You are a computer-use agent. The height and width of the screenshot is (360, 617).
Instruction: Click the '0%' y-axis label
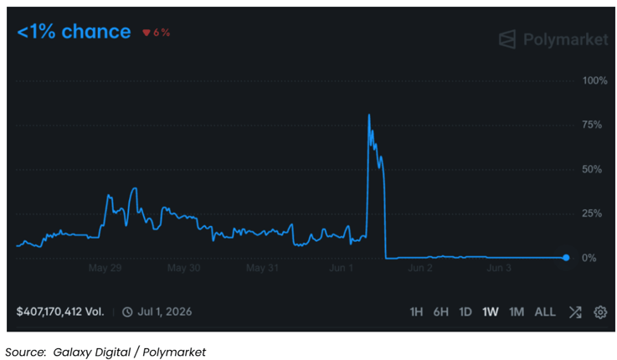[589, 258]
